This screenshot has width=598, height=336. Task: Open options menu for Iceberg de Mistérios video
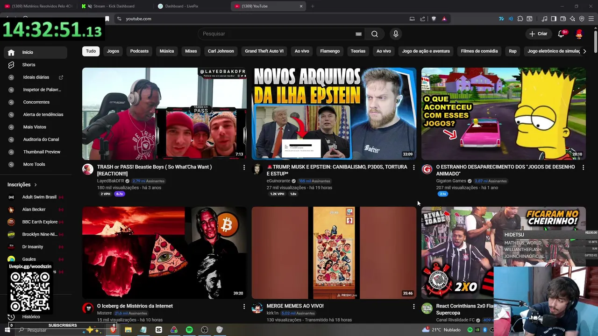click(x=244, y=306)
